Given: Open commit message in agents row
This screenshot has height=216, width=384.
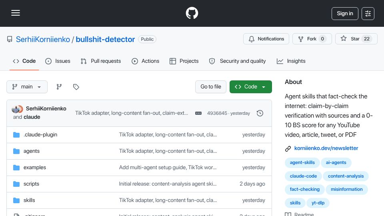Looking at the screenshot, I should pyautogui.click(x=168, y=151).
